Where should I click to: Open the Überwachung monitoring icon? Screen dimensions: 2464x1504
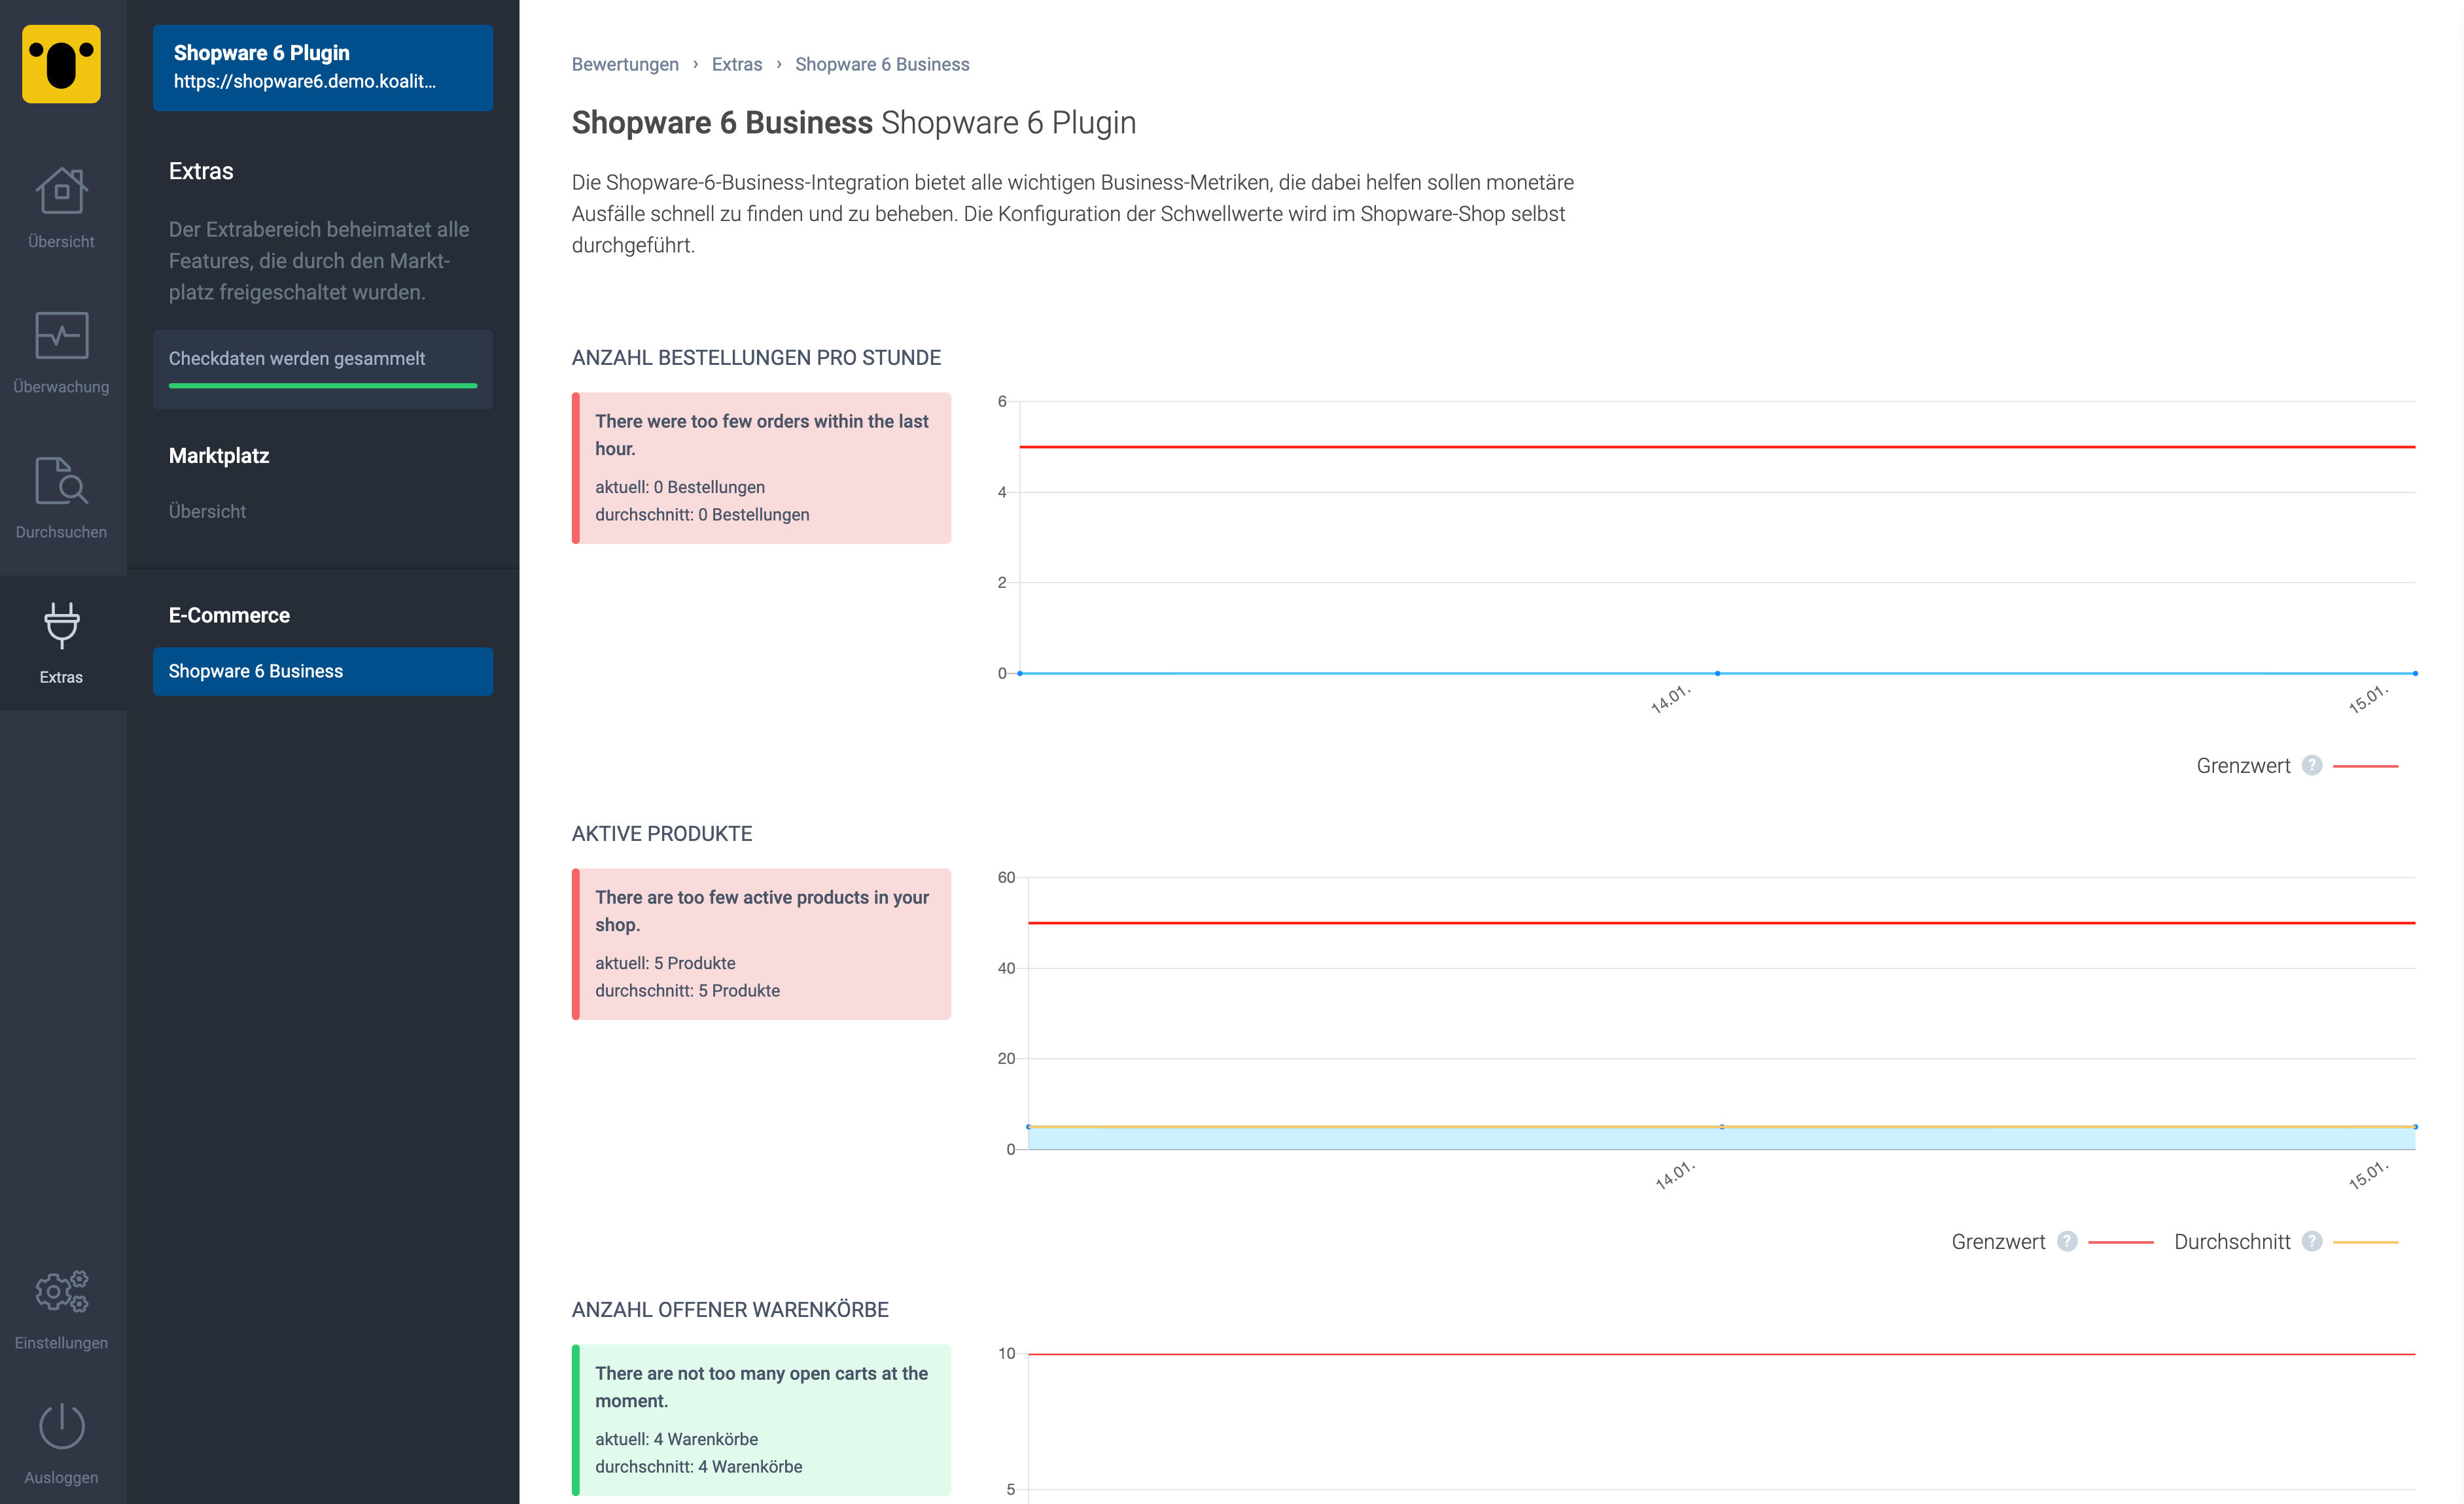61,335
